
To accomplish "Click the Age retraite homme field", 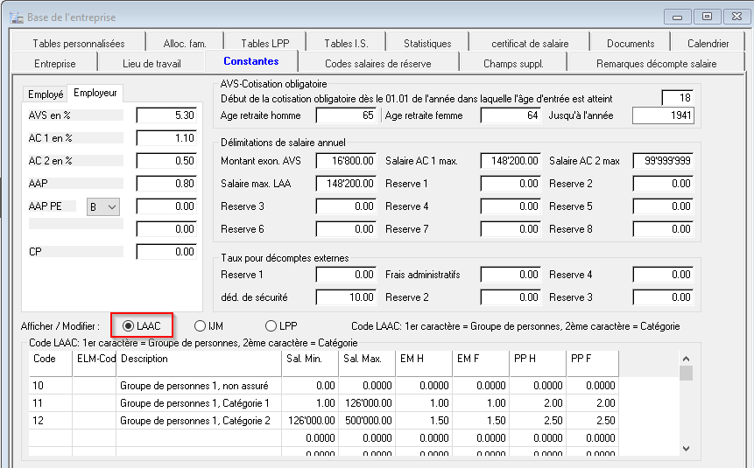I will click(x=346, y=115).
